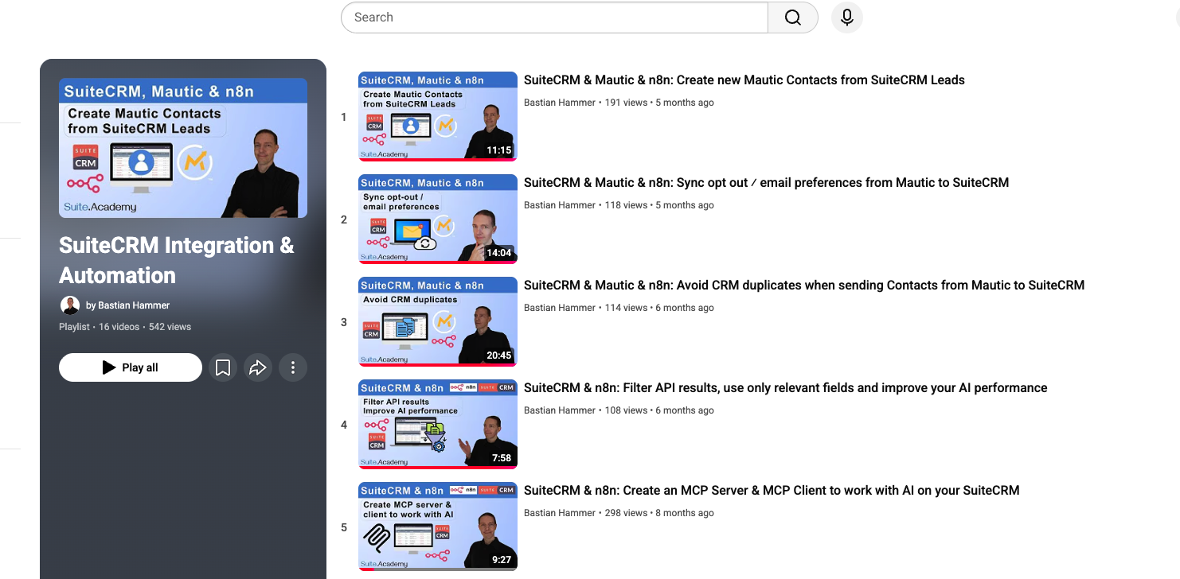
Task: Click the 7:58 duration badge
Action: 502,458
